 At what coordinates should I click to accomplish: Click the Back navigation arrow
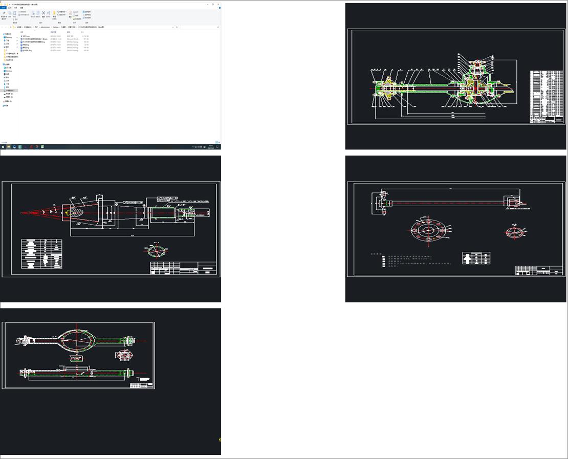(3, 27)
